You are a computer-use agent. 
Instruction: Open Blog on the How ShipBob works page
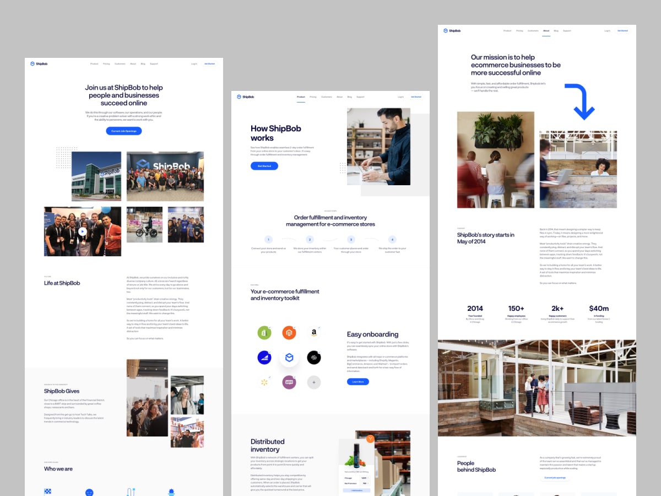pos(350,97)
